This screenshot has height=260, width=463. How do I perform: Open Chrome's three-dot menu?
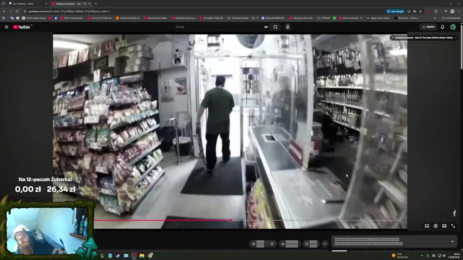click(x=459, y=11)
